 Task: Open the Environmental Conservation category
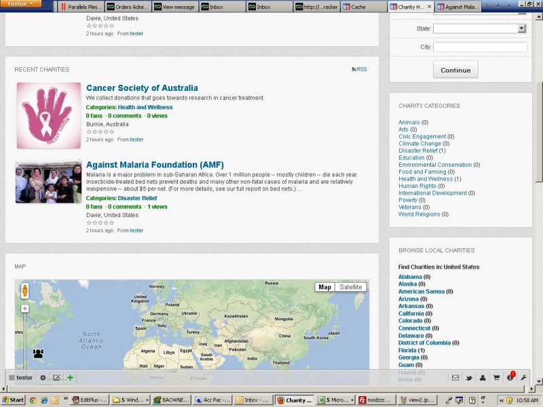coord(435,165)
